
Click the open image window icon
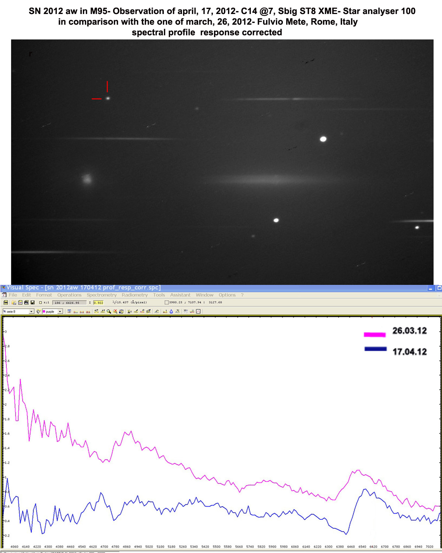(x=20, y=303)
